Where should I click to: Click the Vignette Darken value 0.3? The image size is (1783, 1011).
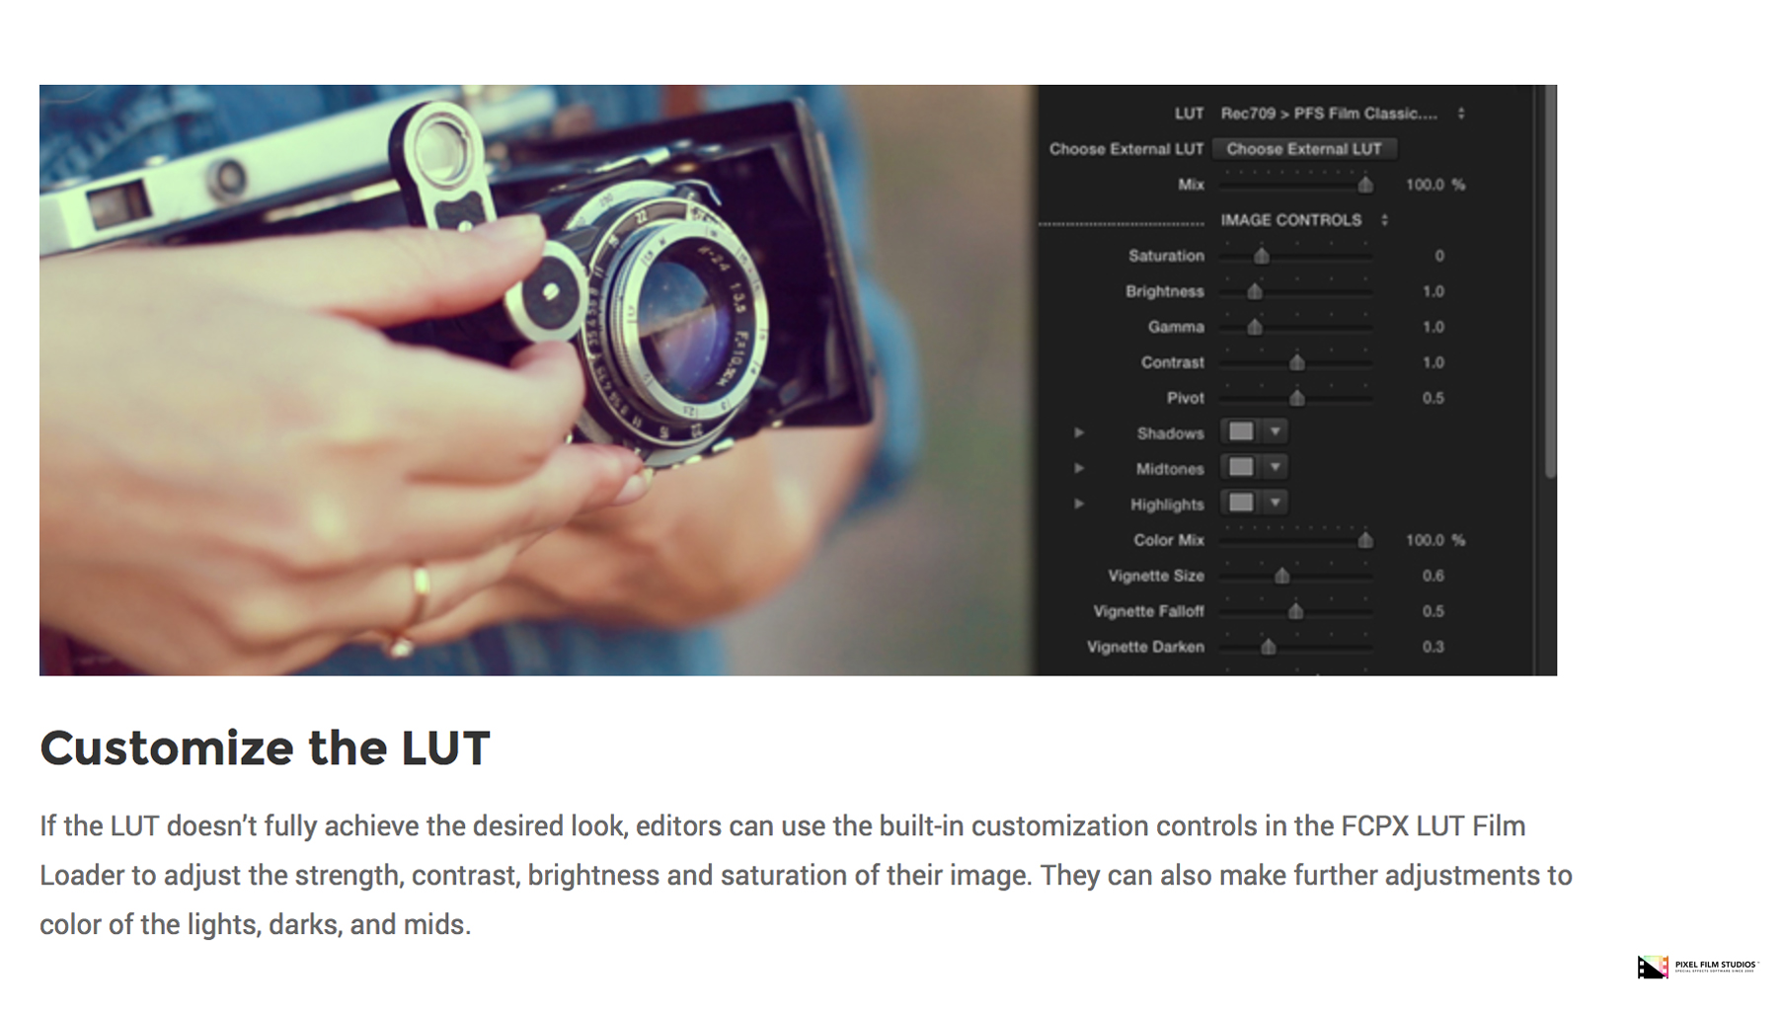[1433, 647]
